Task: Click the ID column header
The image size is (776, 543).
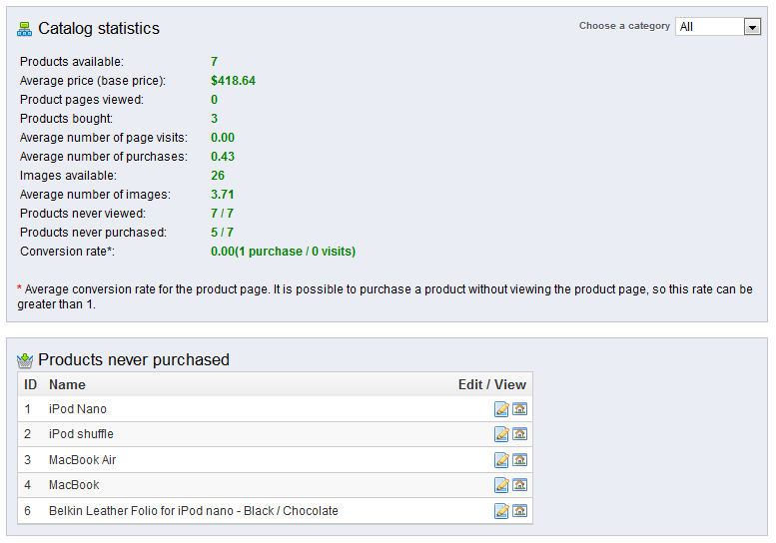Action: [x=30, y=384]
